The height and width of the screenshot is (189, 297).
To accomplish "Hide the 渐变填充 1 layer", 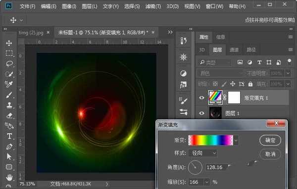I will click(x=201, y=98).
